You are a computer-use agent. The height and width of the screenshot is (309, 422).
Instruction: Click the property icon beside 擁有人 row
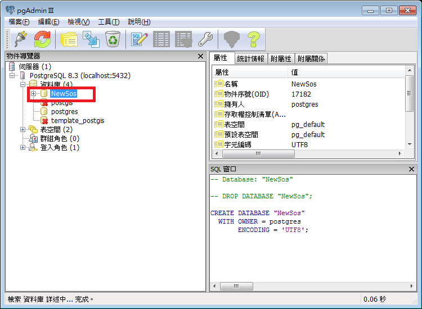click(x=218, y=104)
